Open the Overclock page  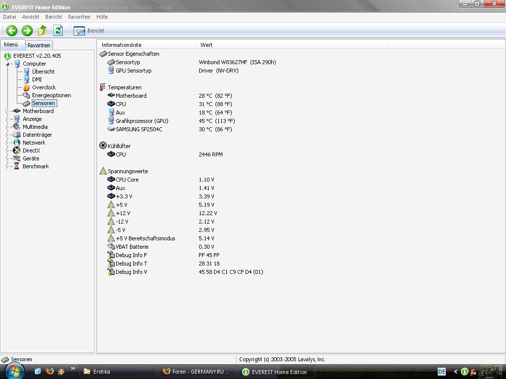coord(44,87)
